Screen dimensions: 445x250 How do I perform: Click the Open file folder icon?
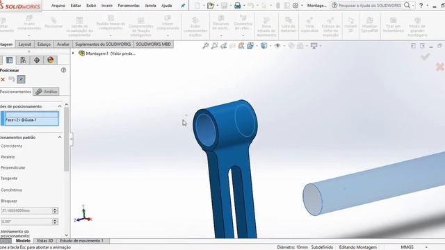click(210, 6)
